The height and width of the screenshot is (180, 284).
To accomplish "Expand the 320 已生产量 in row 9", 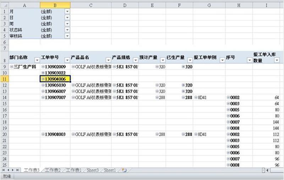I will point(183,67).
